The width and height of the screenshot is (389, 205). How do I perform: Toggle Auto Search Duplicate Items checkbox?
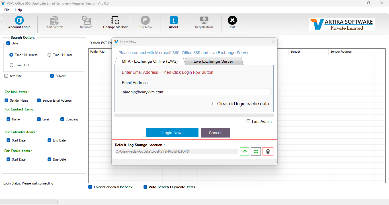[x=146, y=187]
